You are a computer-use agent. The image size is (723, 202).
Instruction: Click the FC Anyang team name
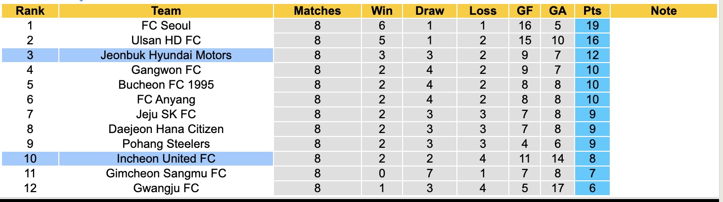click(x=166, y=100)
